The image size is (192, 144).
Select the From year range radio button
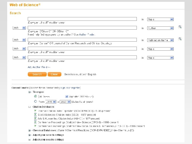[35, 102]
